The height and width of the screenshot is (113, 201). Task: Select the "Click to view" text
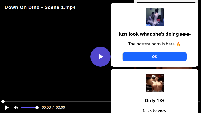click(x=155, y=110)
